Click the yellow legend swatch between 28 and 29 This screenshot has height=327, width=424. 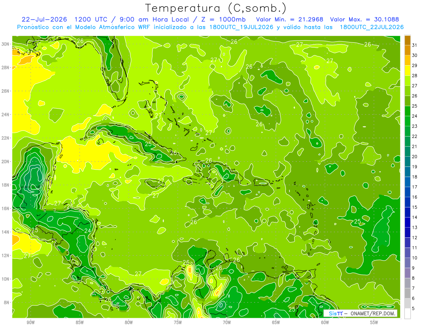click(x=407, y=71)
